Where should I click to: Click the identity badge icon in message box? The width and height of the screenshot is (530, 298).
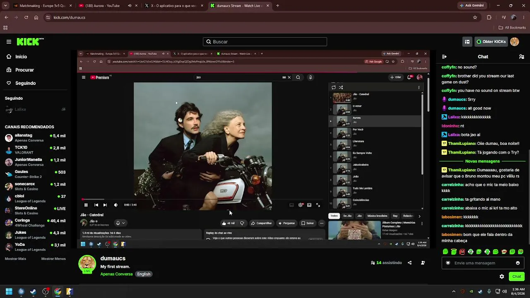pos(448,263)
